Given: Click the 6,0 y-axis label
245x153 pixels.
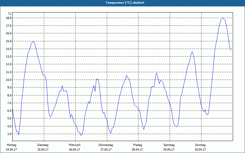Looking at the screenshot, I should click(x=9, y=110).
